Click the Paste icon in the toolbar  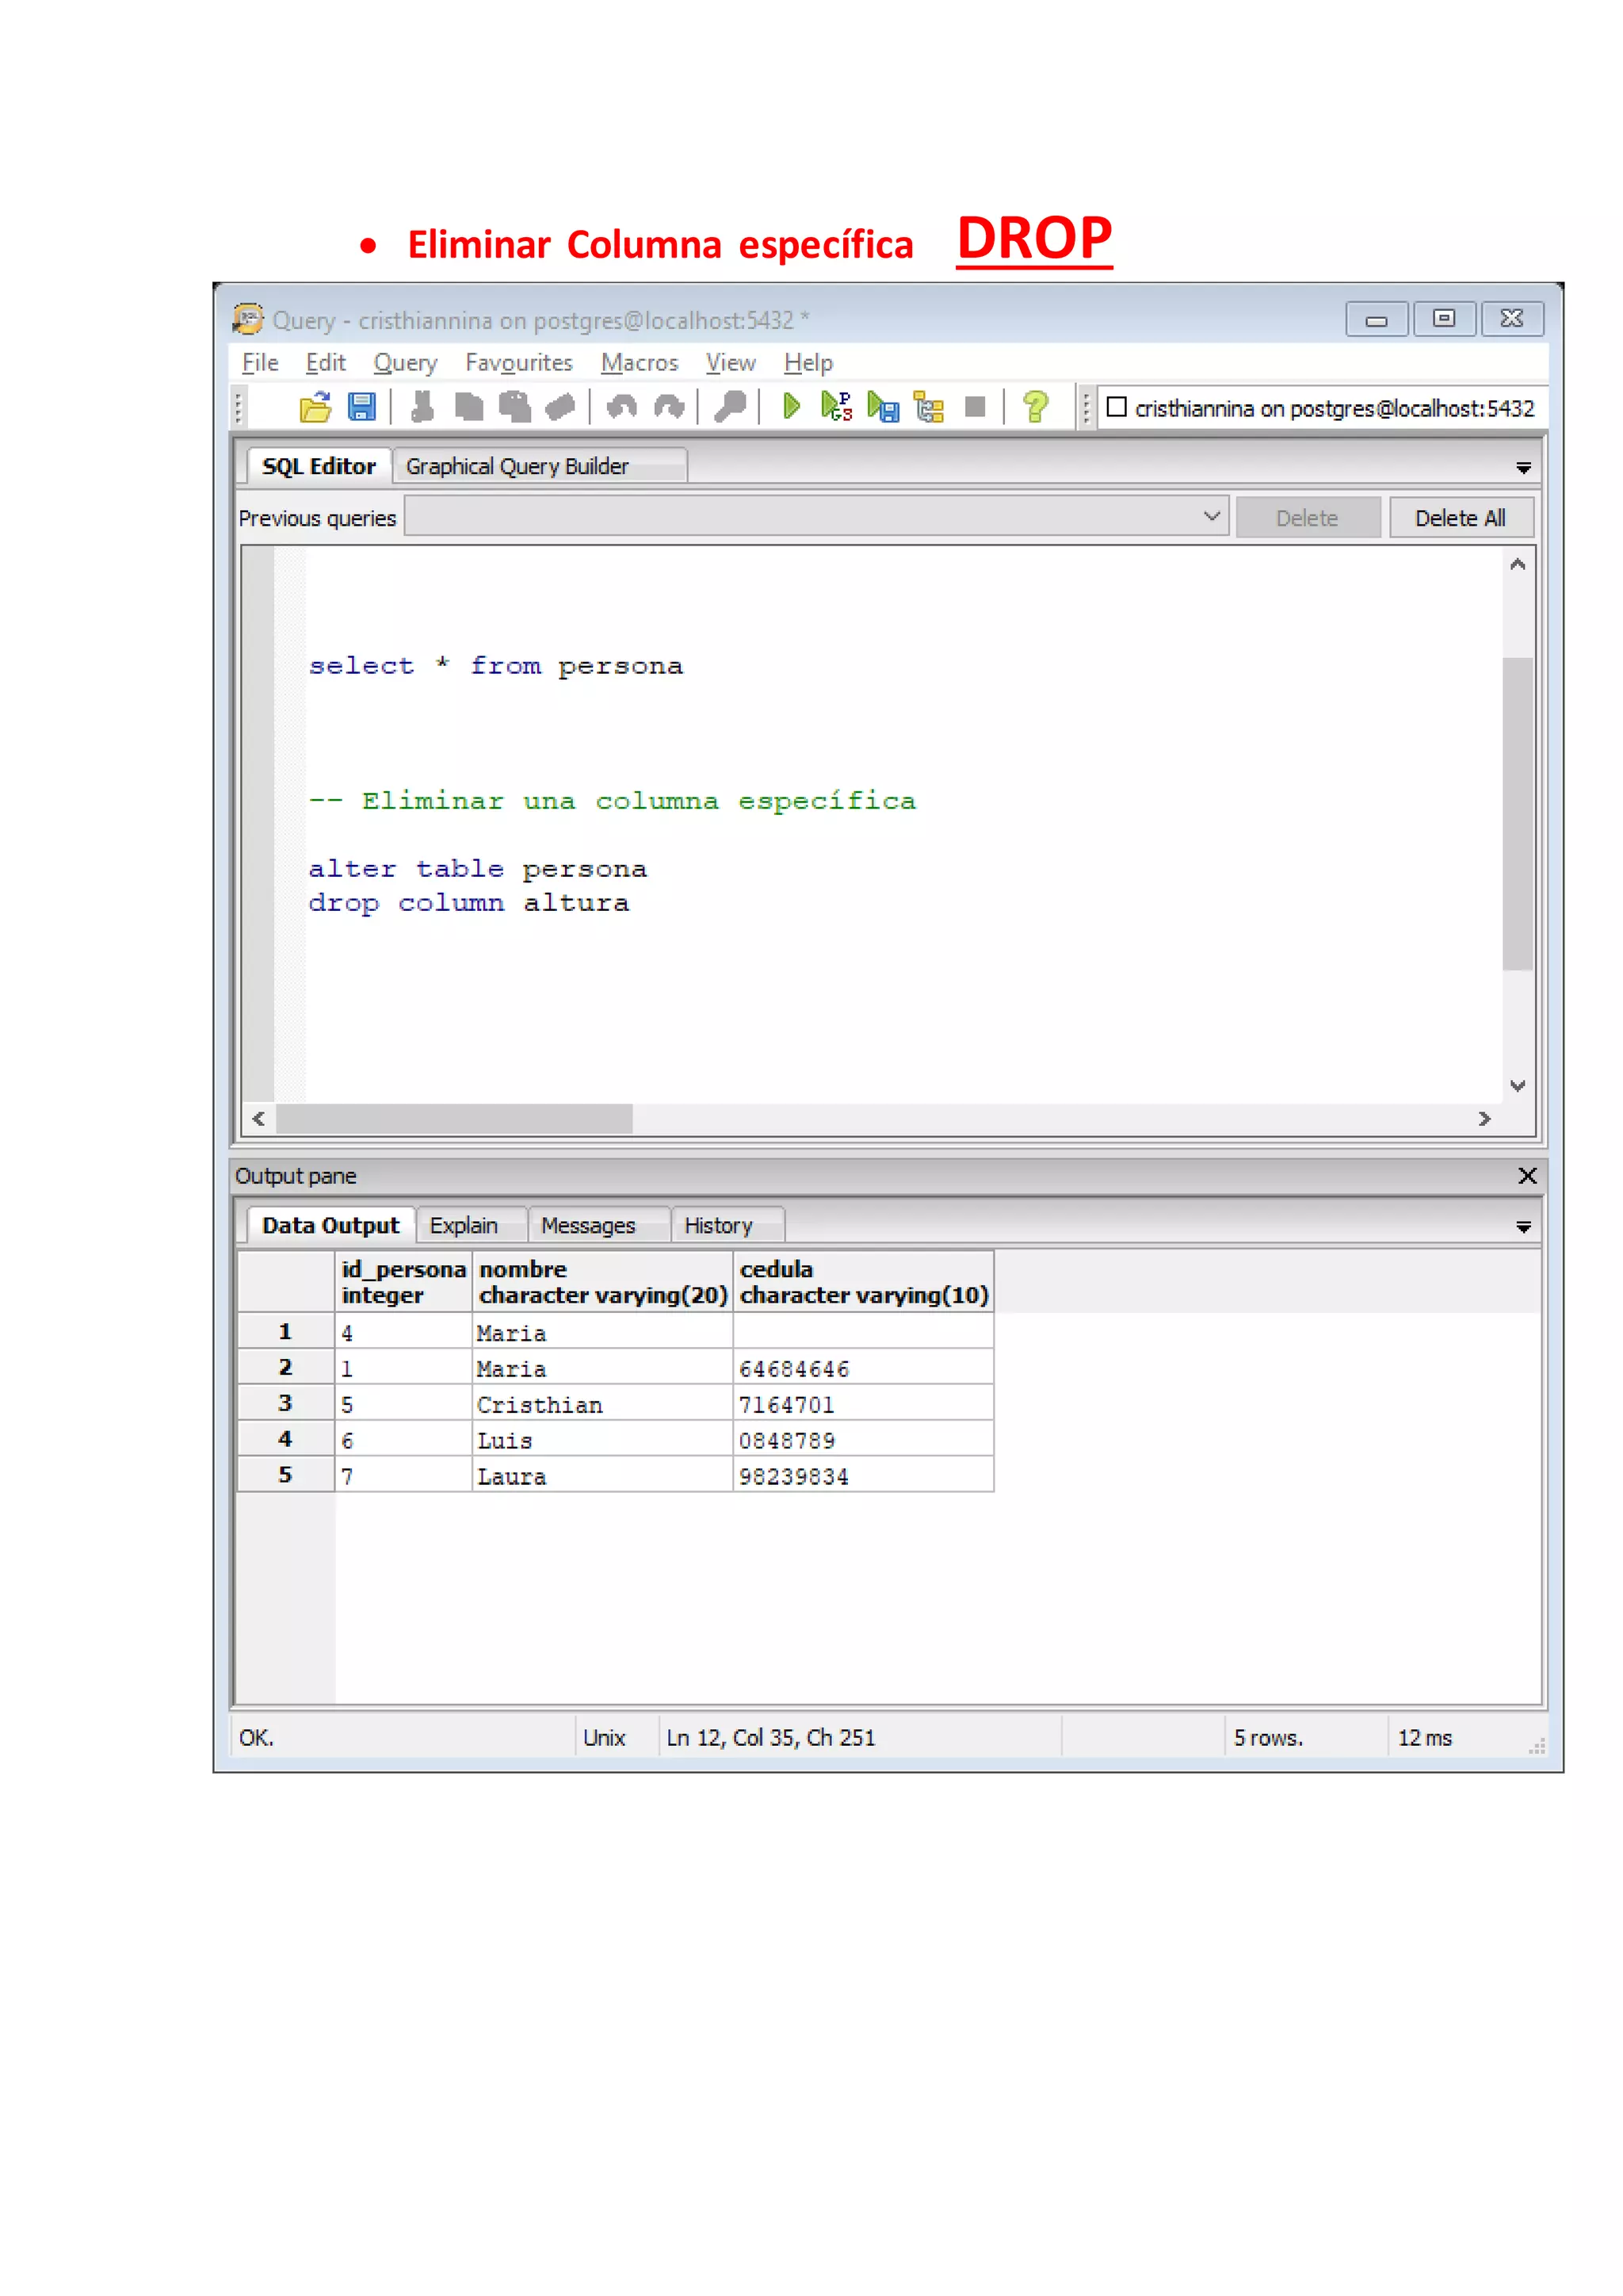click(x=514, y=407)
